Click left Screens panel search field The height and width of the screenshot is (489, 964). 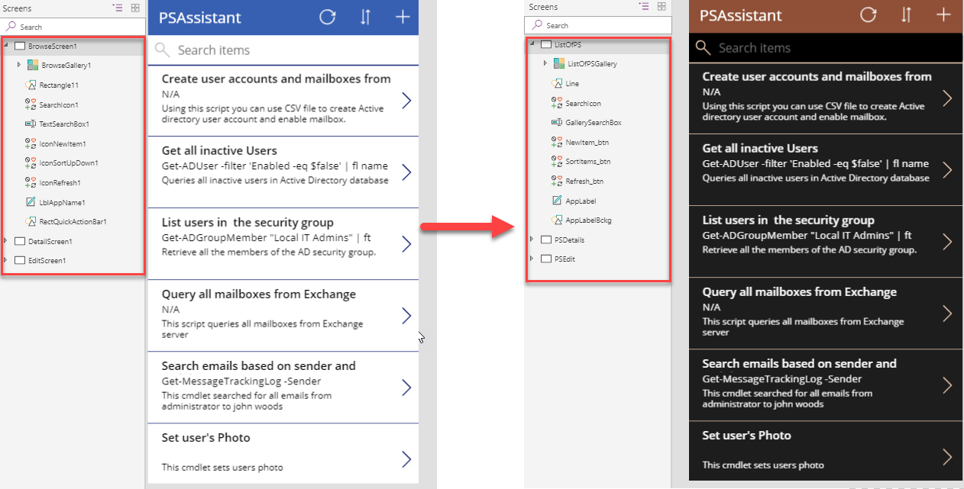[73, 27]
